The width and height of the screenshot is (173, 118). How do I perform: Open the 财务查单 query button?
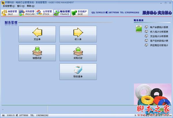pyautogui.click(x=78, y=72)
